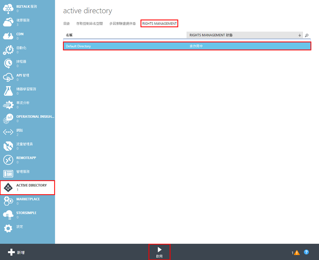Open the Marketplace hexagons icon
This screenshot has width=319, height=260.
[8, 201]
